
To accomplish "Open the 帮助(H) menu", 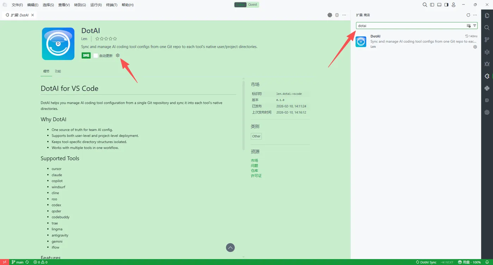I will (x=127, y=5).
